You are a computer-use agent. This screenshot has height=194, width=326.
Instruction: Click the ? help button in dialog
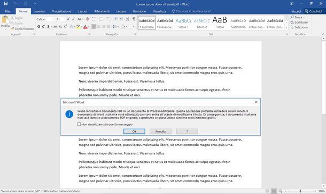pyautogui.click(x=187, y=131)
